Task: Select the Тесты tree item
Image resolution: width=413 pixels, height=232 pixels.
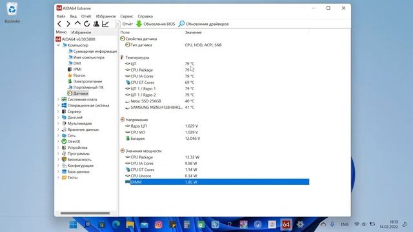Action: [x=70, y=178]
